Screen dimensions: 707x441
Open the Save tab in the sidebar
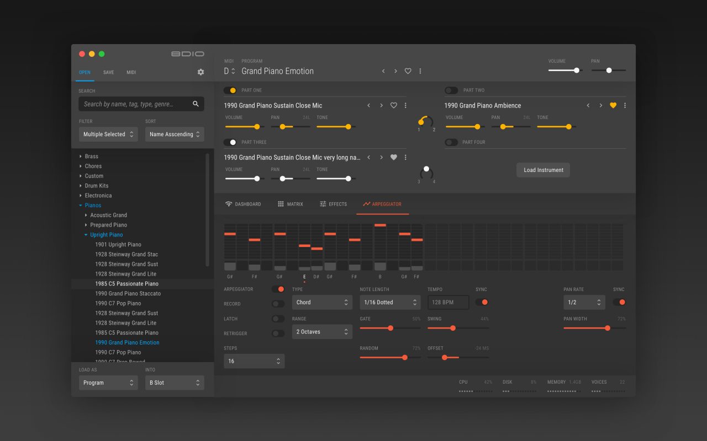coord(108,72)
